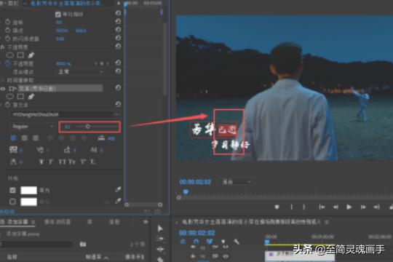The width and height of the screenshot is (393, 262).
Task: Open the Project panel tab
Action: [18, 222]
